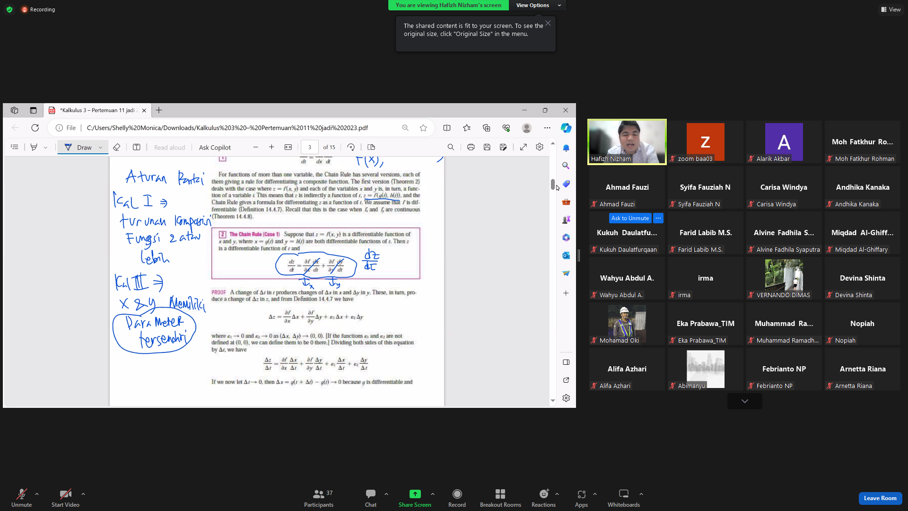Expand Whiteboards options caret
Viewport: 908px width, 511px height.
tap(641, 494)
